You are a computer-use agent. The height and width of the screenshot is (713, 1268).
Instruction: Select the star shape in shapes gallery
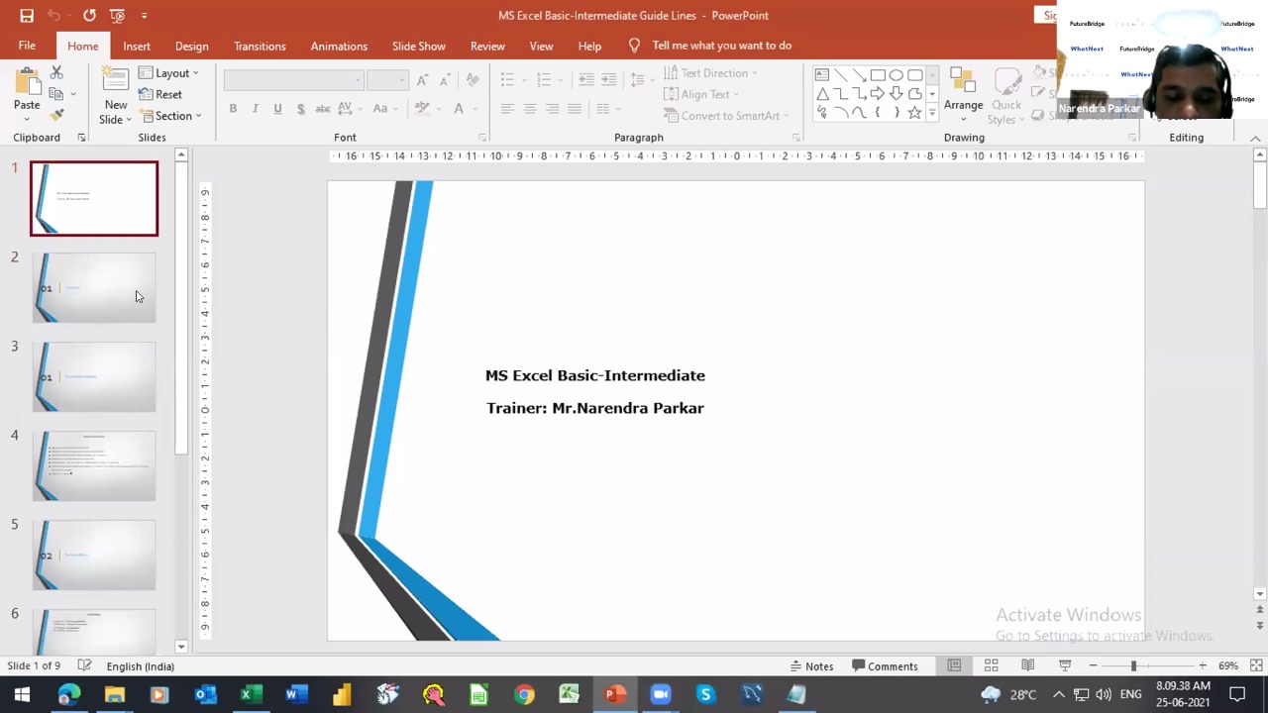(914, 113)
